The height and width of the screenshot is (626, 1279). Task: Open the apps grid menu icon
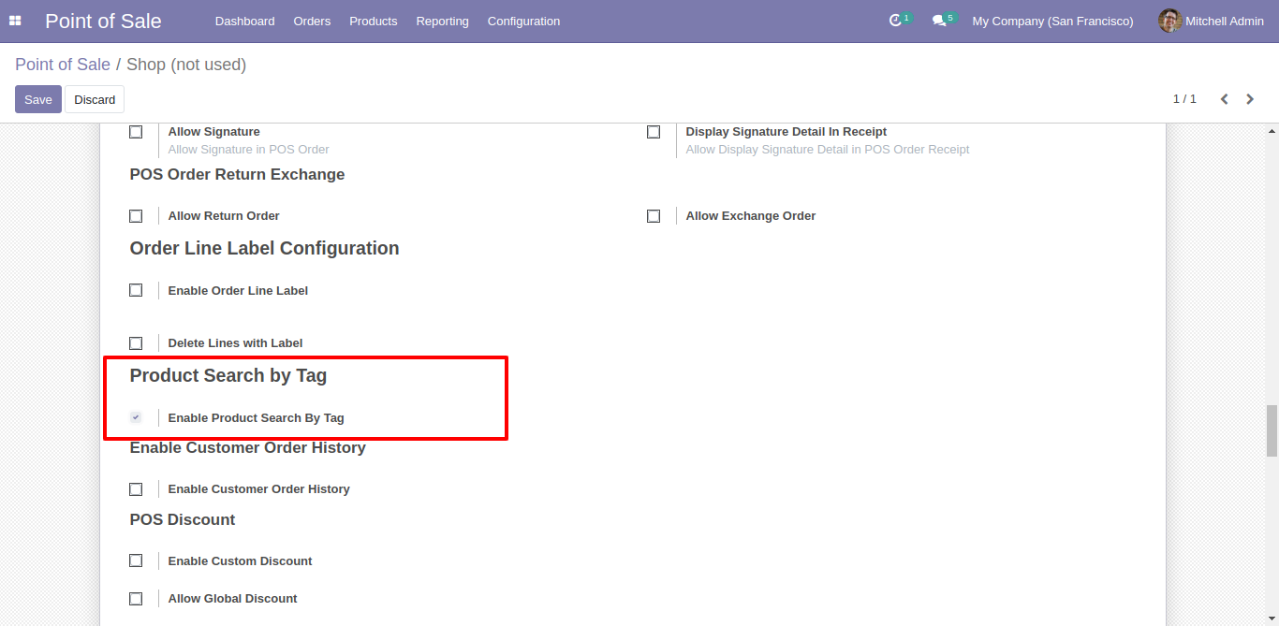pos(15,21)
